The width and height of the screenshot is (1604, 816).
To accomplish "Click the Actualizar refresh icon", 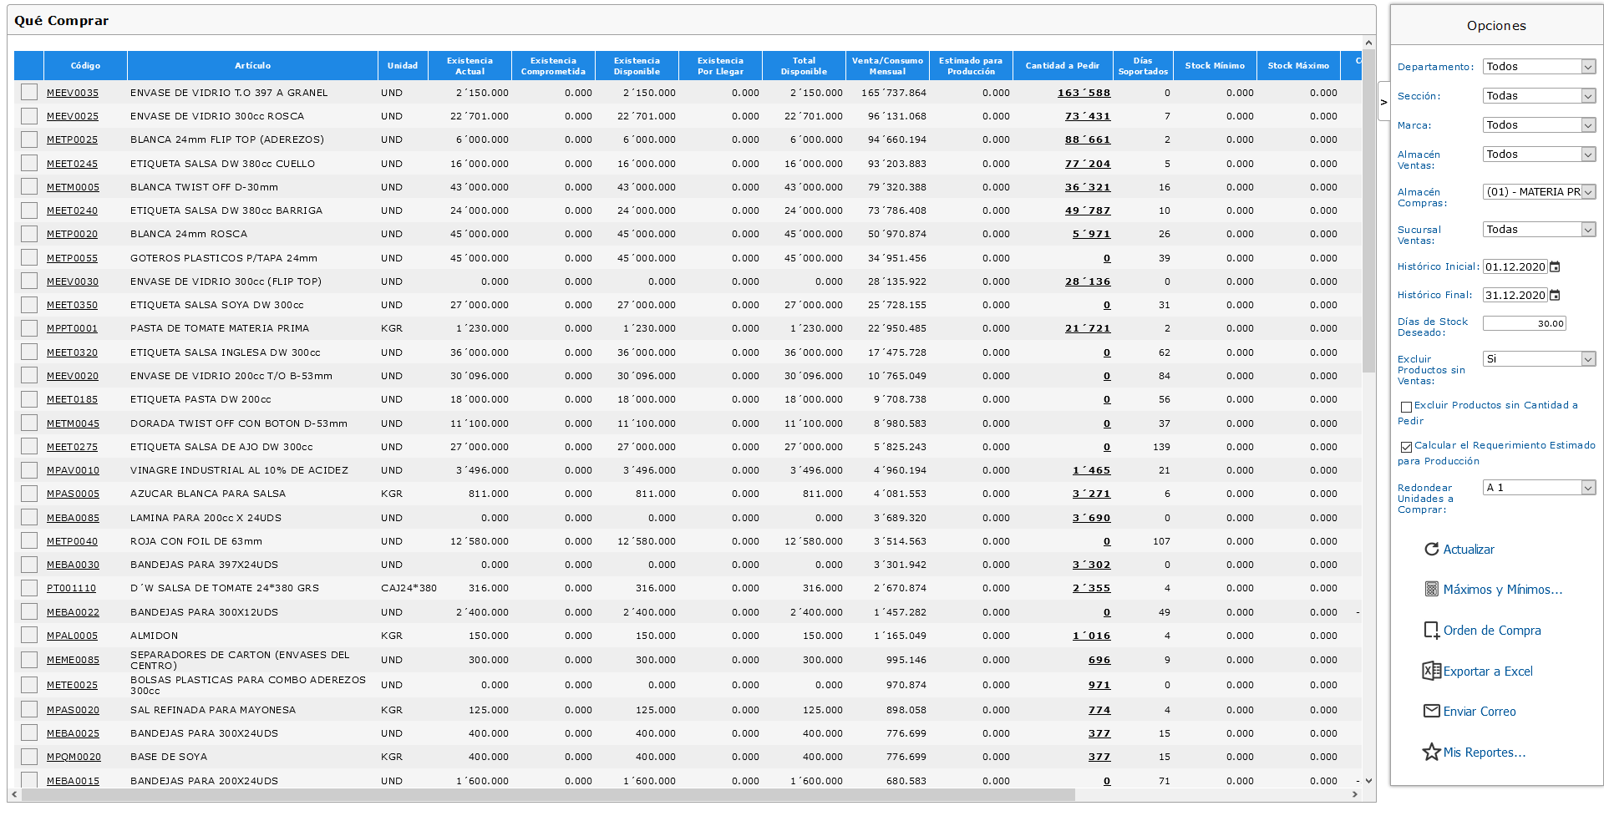I will pyautogui.click(x=1431, y=549).
